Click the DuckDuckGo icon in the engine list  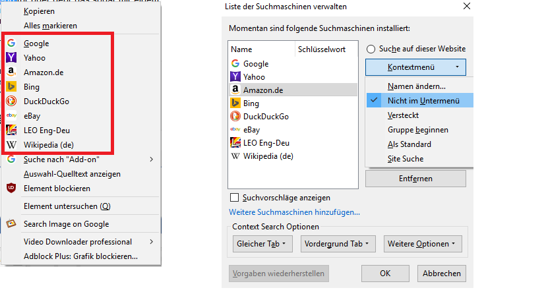coord(235,117)
